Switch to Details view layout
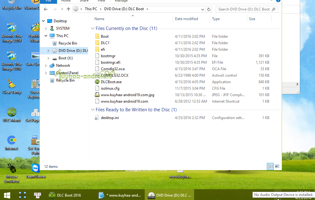315x200 pixels. [x=270, y=166]
